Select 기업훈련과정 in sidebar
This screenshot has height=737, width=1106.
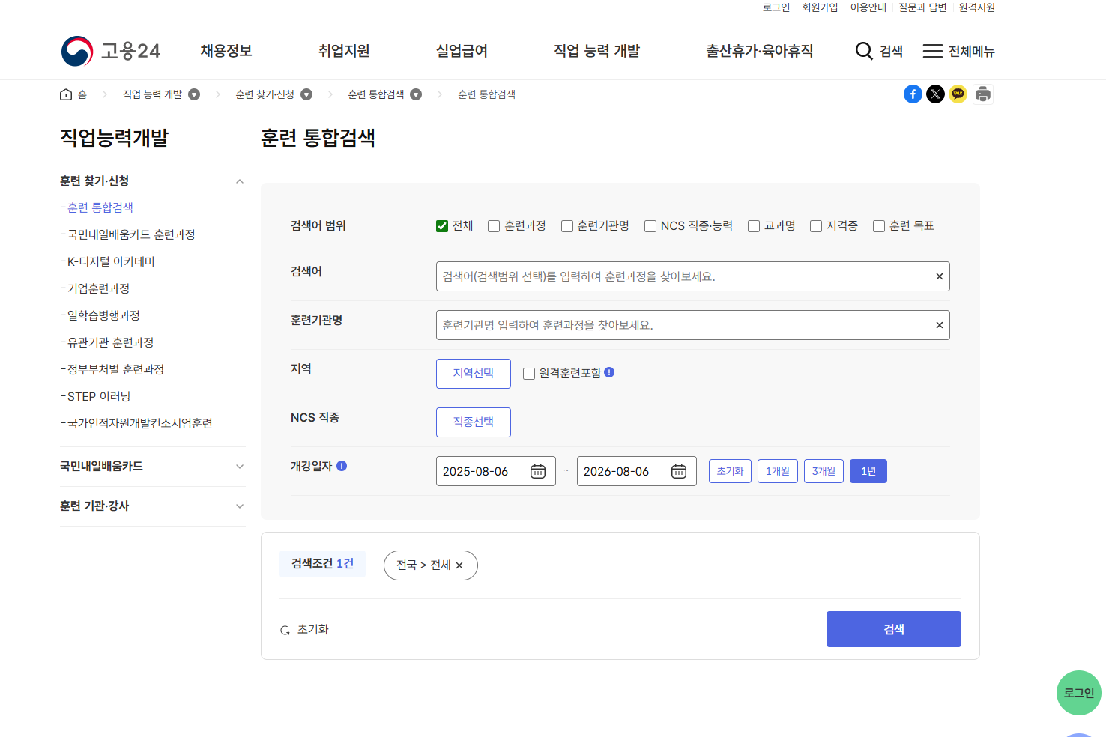[99, 288]
